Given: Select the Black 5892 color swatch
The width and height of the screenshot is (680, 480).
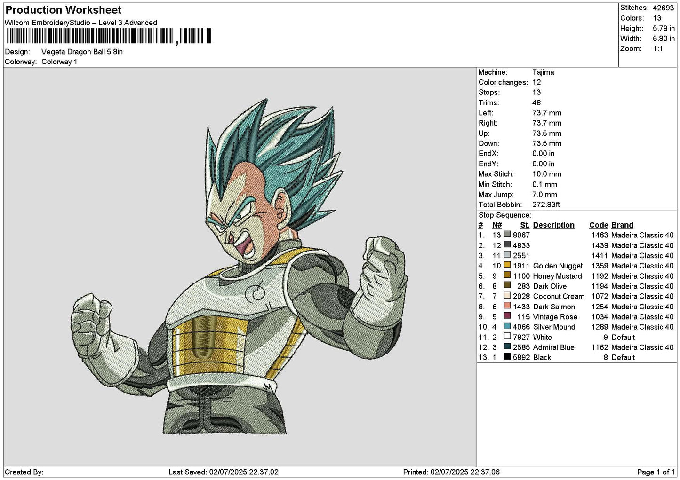Looking at the screenshot, I should point(507,357).
